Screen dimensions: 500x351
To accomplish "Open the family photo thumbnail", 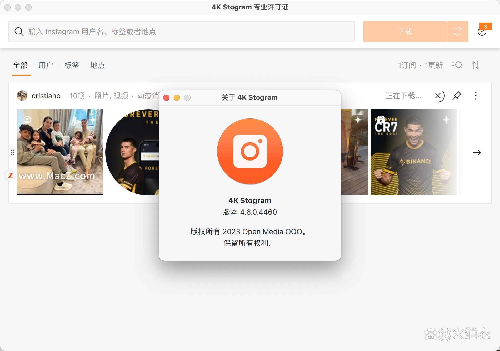I will 60,152.
